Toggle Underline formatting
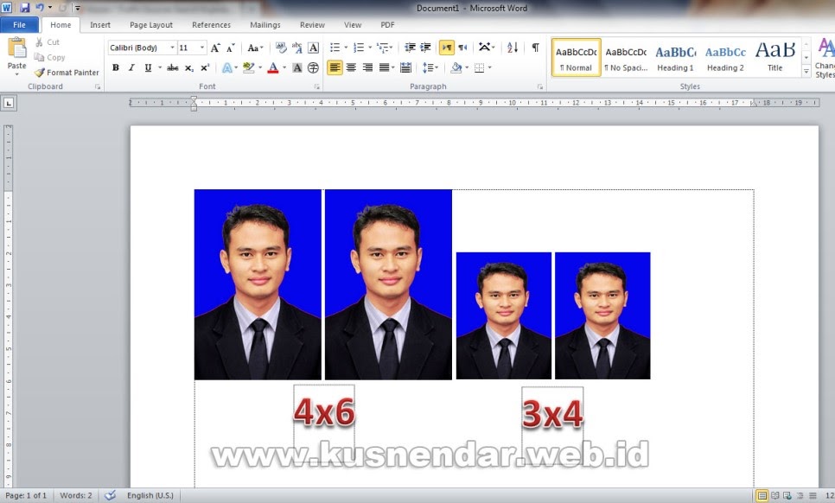This screenshot has width=835, height=503. point(148,67)
